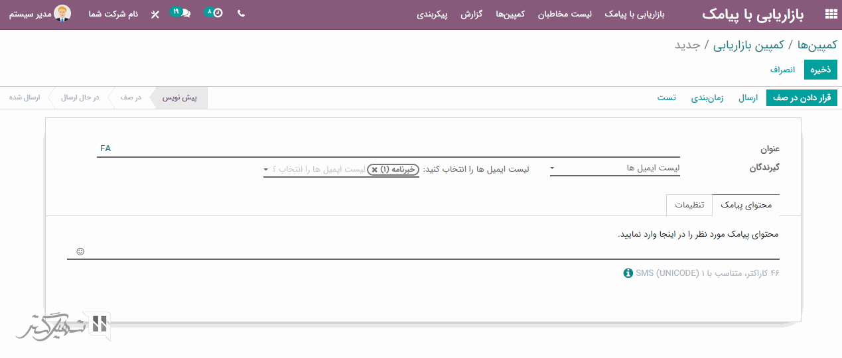Click into the عنوان title input field
Screen dimensions: 842x358
388,149
